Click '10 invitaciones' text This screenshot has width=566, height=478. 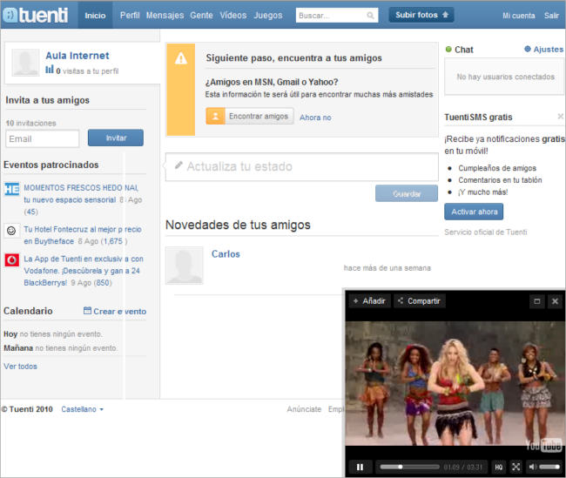(31, 123)
